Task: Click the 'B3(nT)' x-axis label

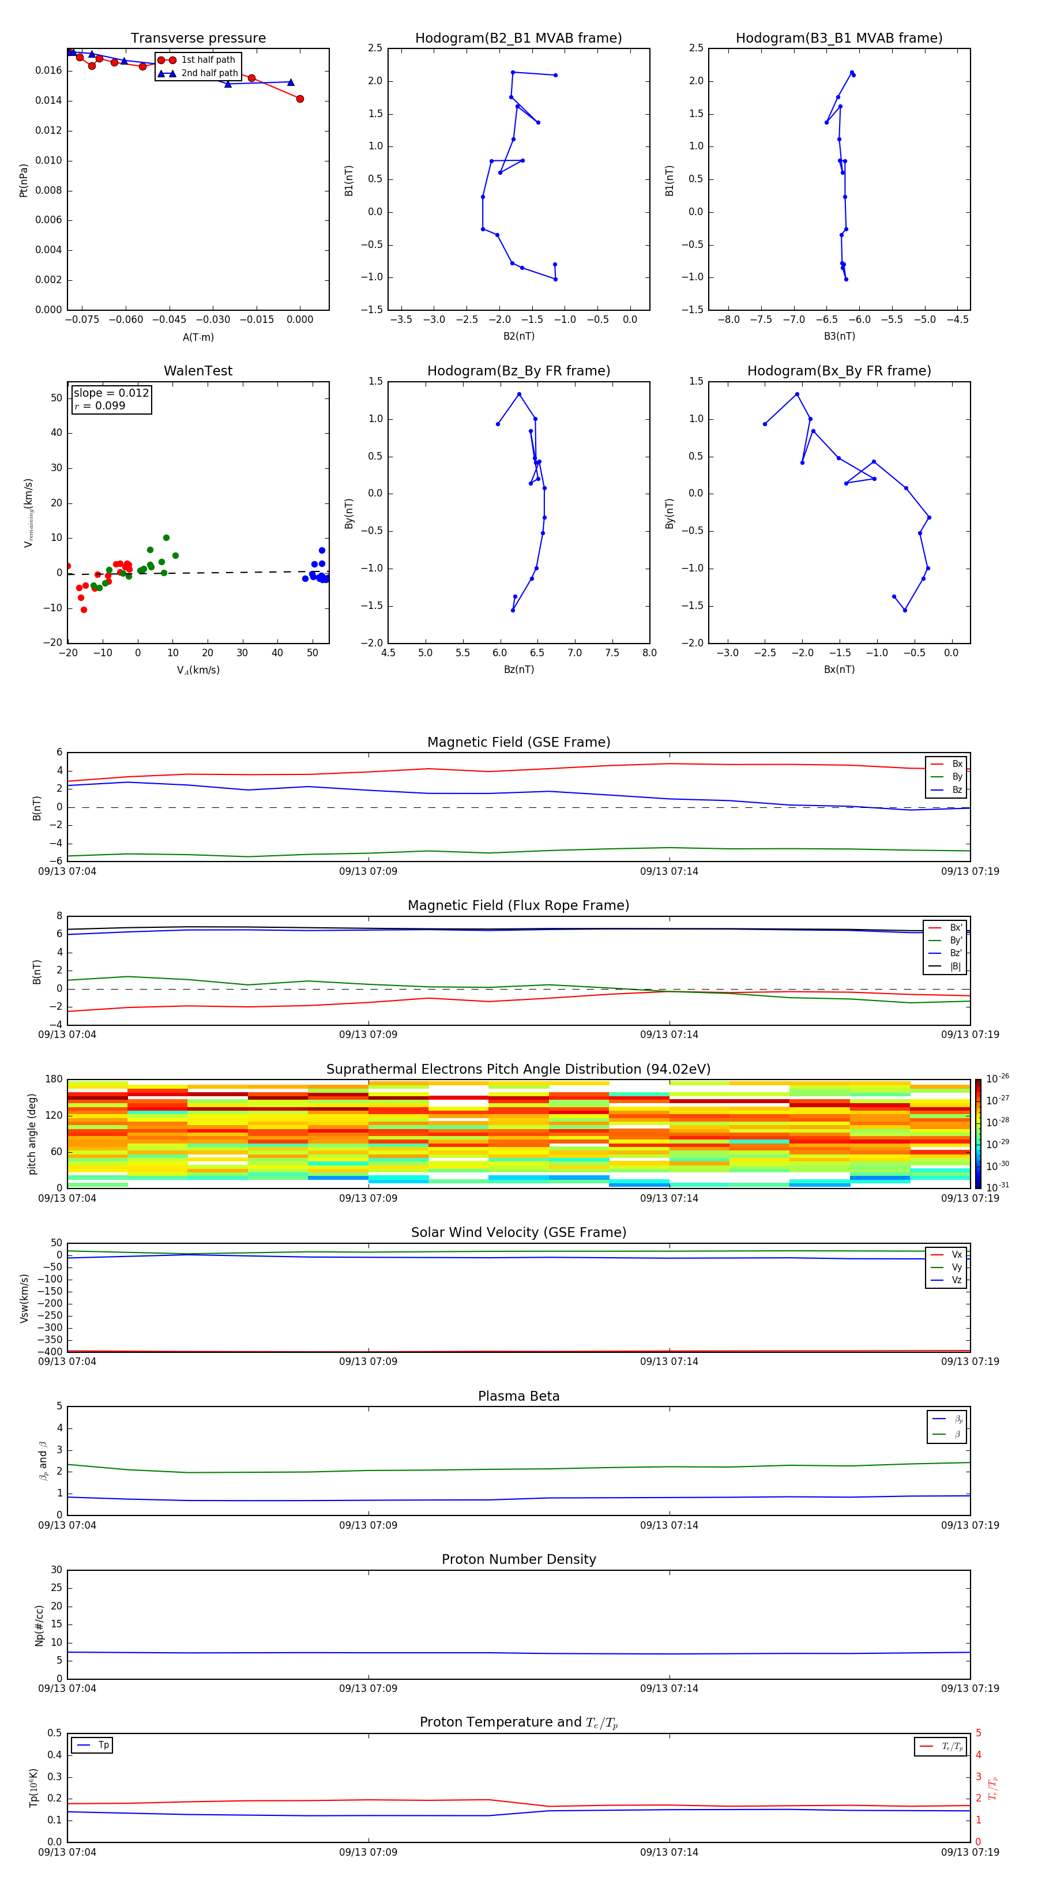Action: tap(839, 336)
